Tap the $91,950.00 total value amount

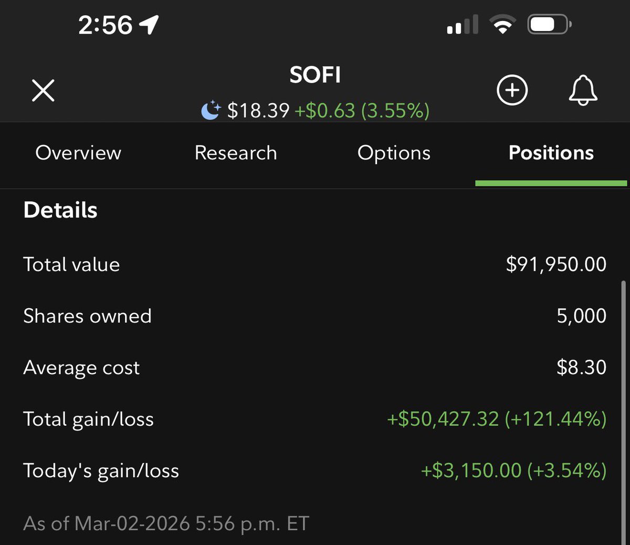[x=556, y=264]
